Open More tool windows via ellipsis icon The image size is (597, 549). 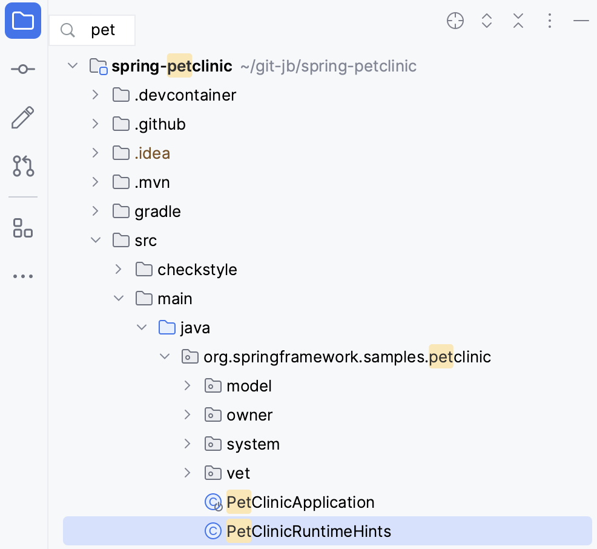pyautogui.click(x=22, y=276)
